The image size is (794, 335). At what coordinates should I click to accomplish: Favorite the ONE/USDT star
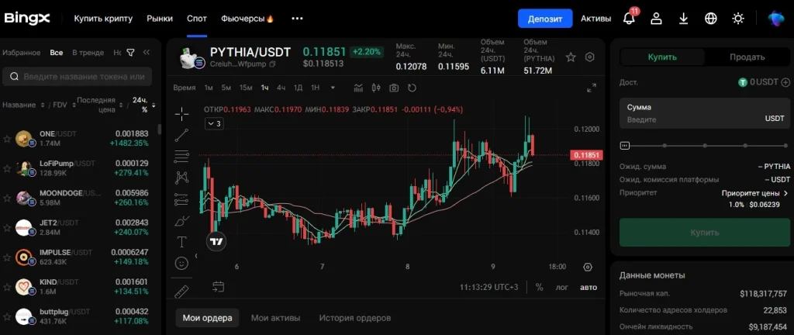tap(7, 139)
